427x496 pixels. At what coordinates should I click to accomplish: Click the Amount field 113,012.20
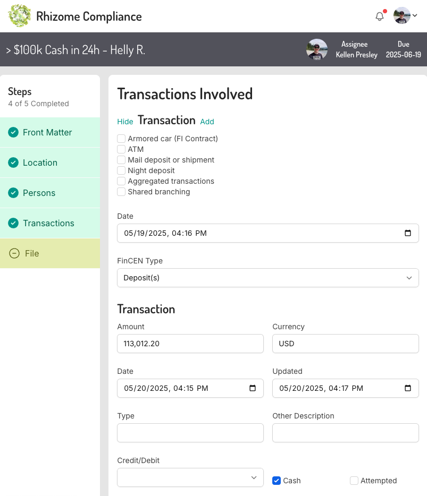coord(190,344)
